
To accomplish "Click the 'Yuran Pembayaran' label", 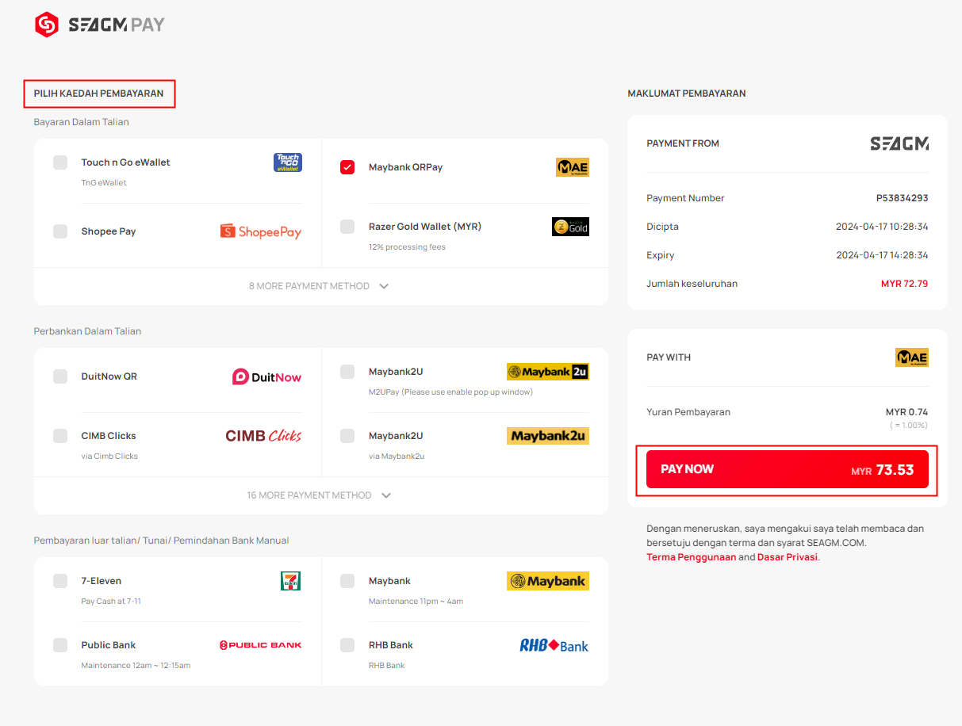I will pyautogui.click(x=688, y=412).
